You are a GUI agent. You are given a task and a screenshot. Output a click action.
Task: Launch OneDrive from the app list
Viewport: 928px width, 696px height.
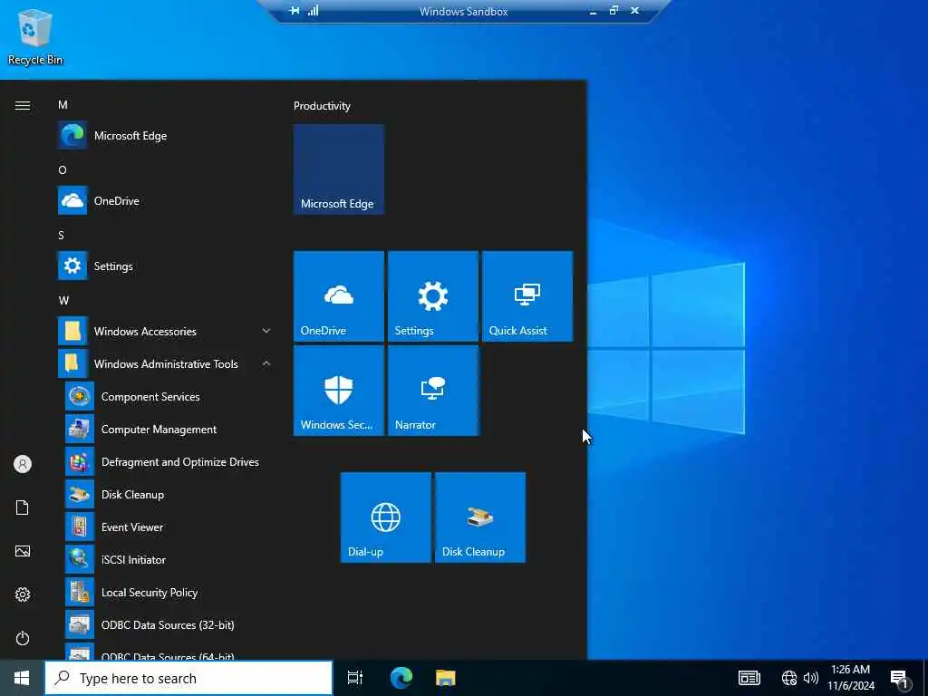(165, 200)
